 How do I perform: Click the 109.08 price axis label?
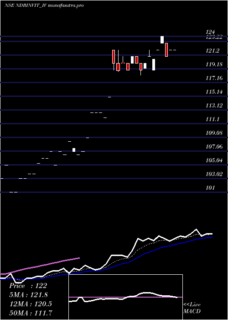pos(214,133)
